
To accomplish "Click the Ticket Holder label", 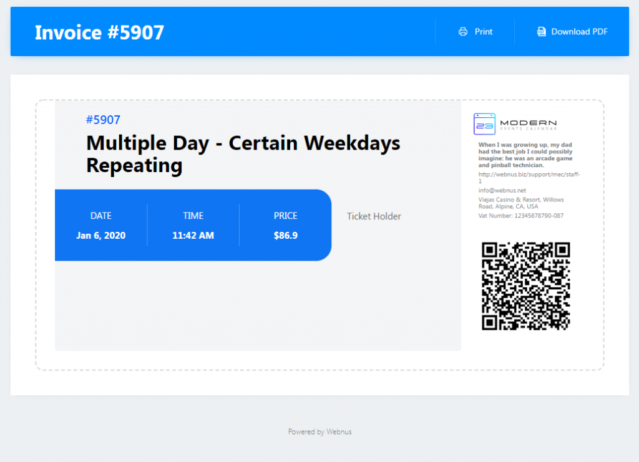I will tap(373, 216).
